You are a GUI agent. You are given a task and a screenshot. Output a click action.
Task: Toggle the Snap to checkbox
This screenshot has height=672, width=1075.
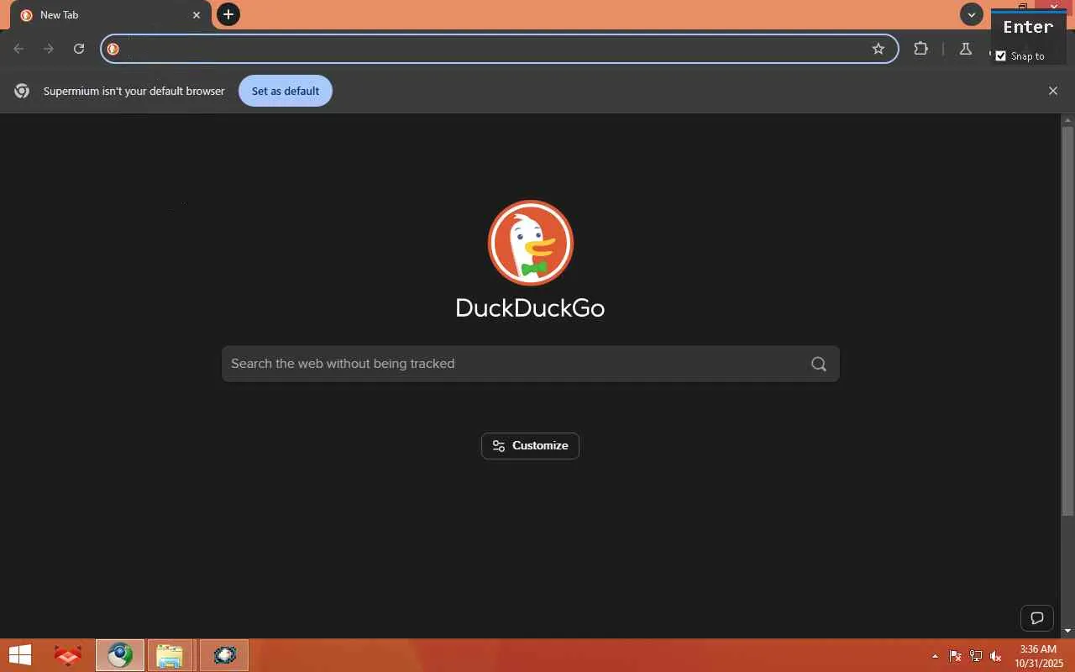(x=1000, y=56)
